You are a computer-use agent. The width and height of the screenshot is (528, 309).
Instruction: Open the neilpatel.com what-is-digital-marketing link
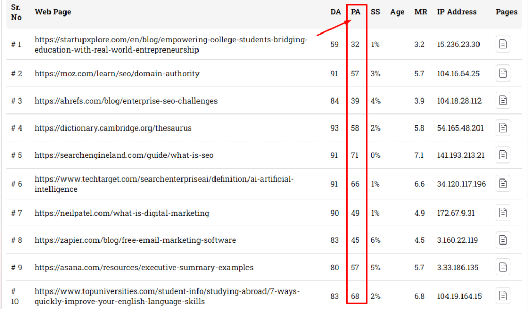122,213
